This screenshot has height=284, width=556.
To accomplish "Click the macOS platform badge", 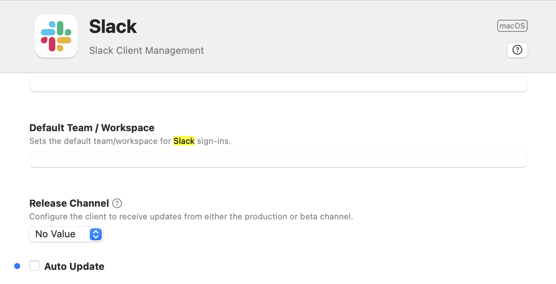I will coord(512,26).
